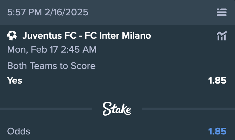
Task: Click the Odds label at the bottom
Action: pyautogui.click(x=19, y=132)
